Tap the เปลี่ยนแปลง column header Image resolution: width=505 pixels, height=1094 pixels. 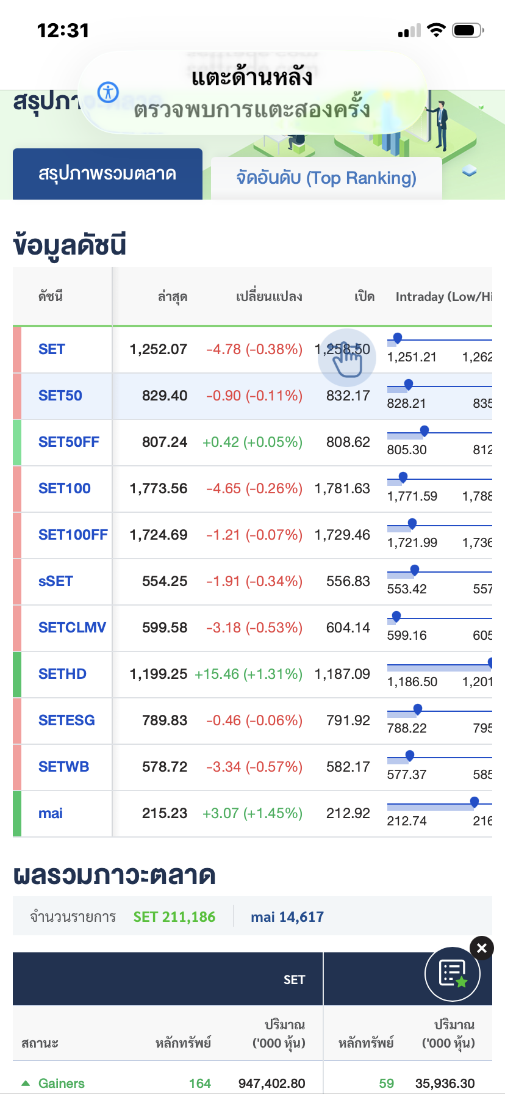(x=269, y=297)
